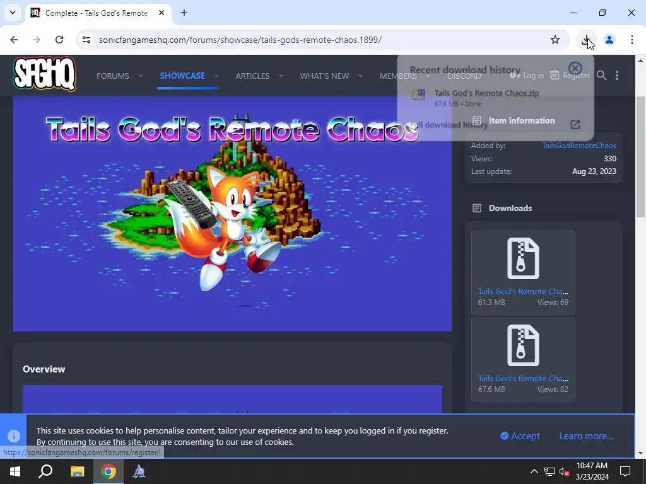Open Windows notification center icon
Image resolution: width=646 pixels, height=484 pixels.
[625, 471]
